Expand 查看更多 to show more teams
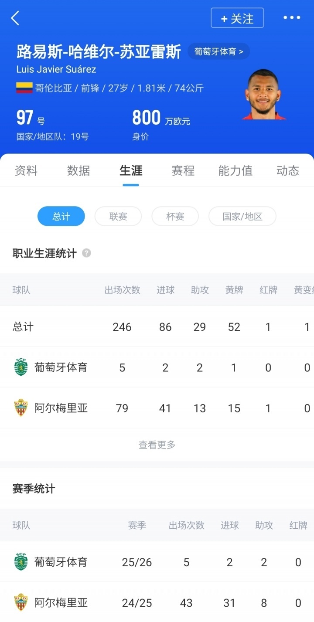 click(157, 444)
